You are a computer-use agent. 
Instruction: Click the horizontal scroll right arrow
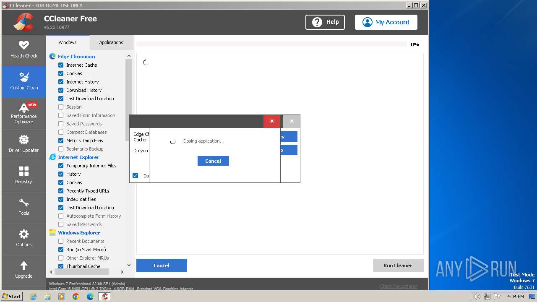coord(122,272)
